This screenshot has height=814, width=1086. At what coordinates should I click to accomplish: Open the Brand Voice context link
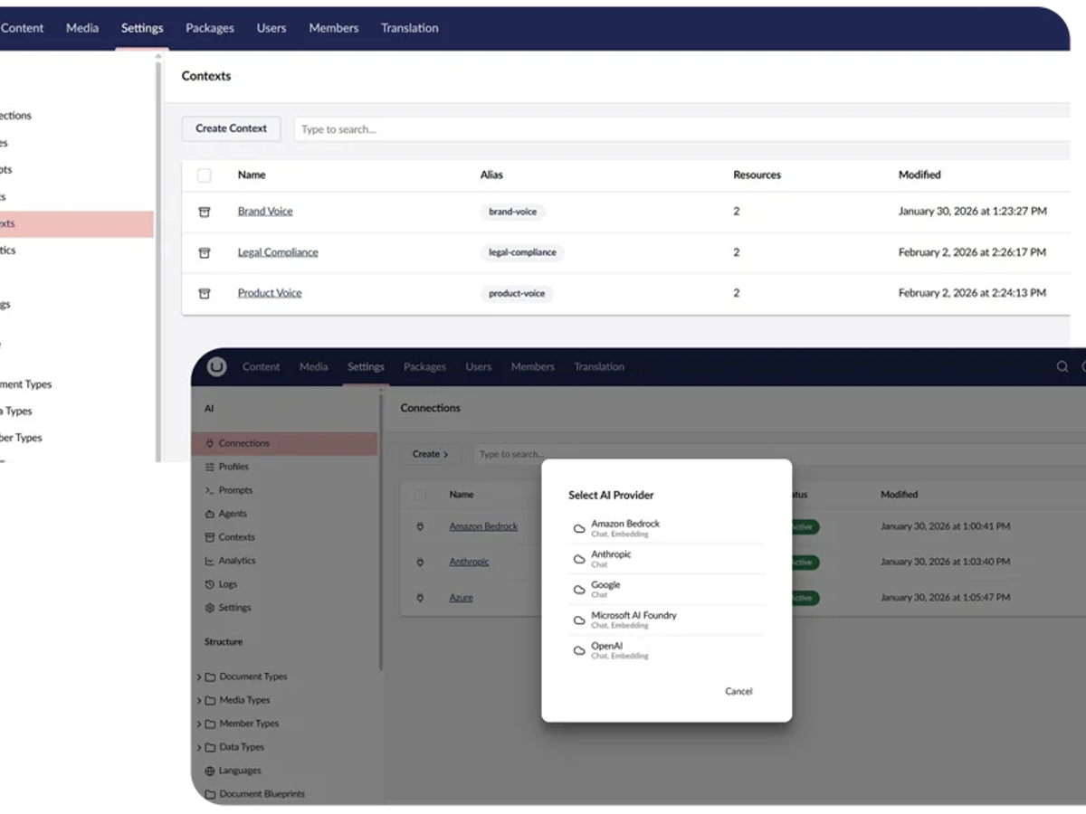point(265,211)
